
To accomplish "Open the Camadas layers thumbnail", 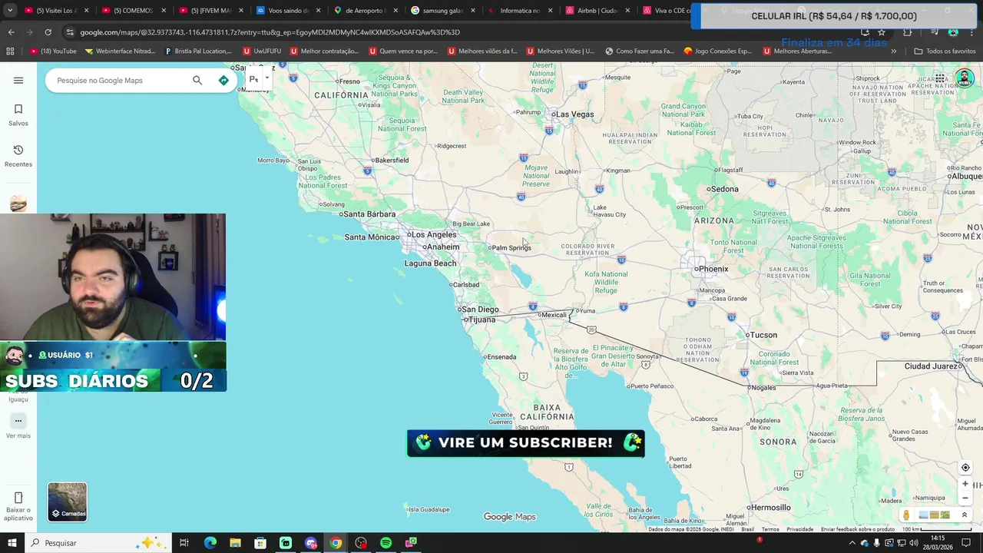I will pos(68,502).
